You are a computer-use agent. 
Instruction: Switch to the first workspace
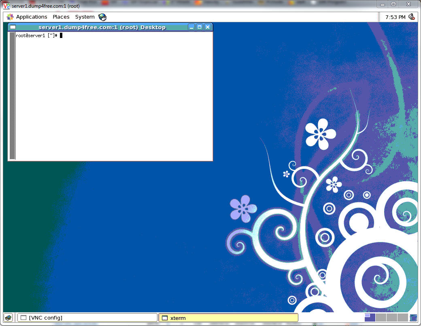[x=370, y=318]
